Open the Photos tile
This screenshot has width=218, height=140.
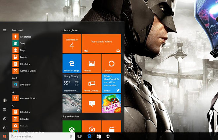pos(92,64)
